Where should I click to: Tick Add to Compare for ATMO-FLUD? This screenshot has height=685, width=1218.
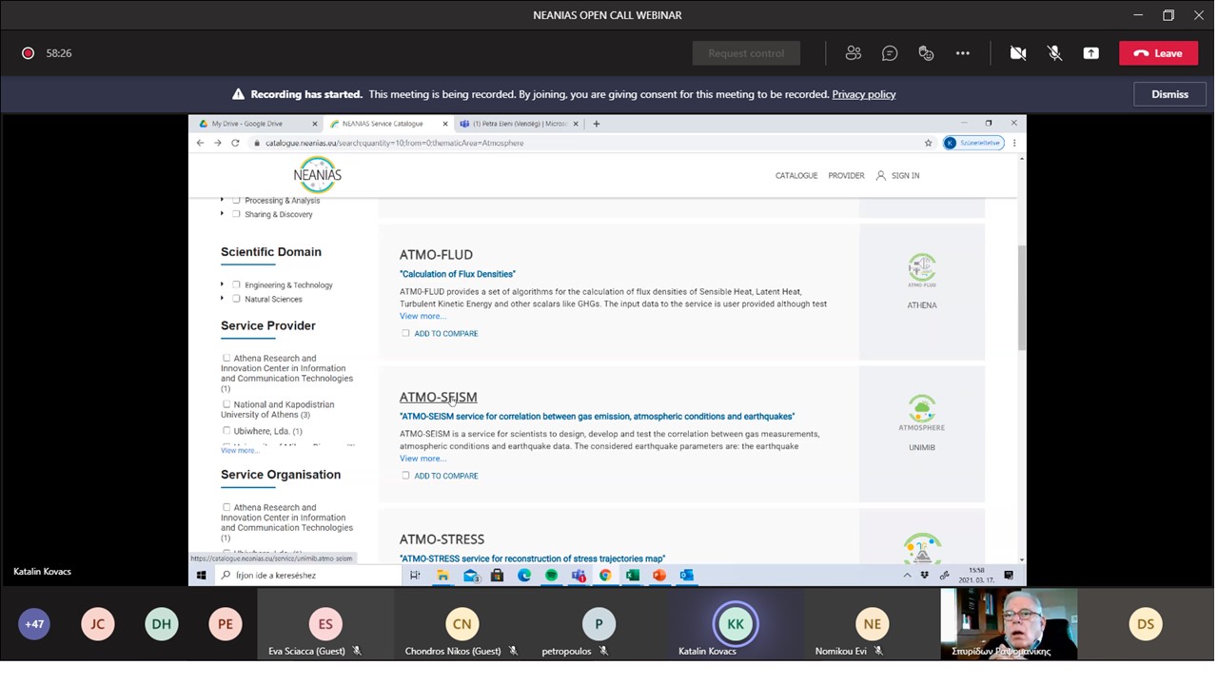405,334
